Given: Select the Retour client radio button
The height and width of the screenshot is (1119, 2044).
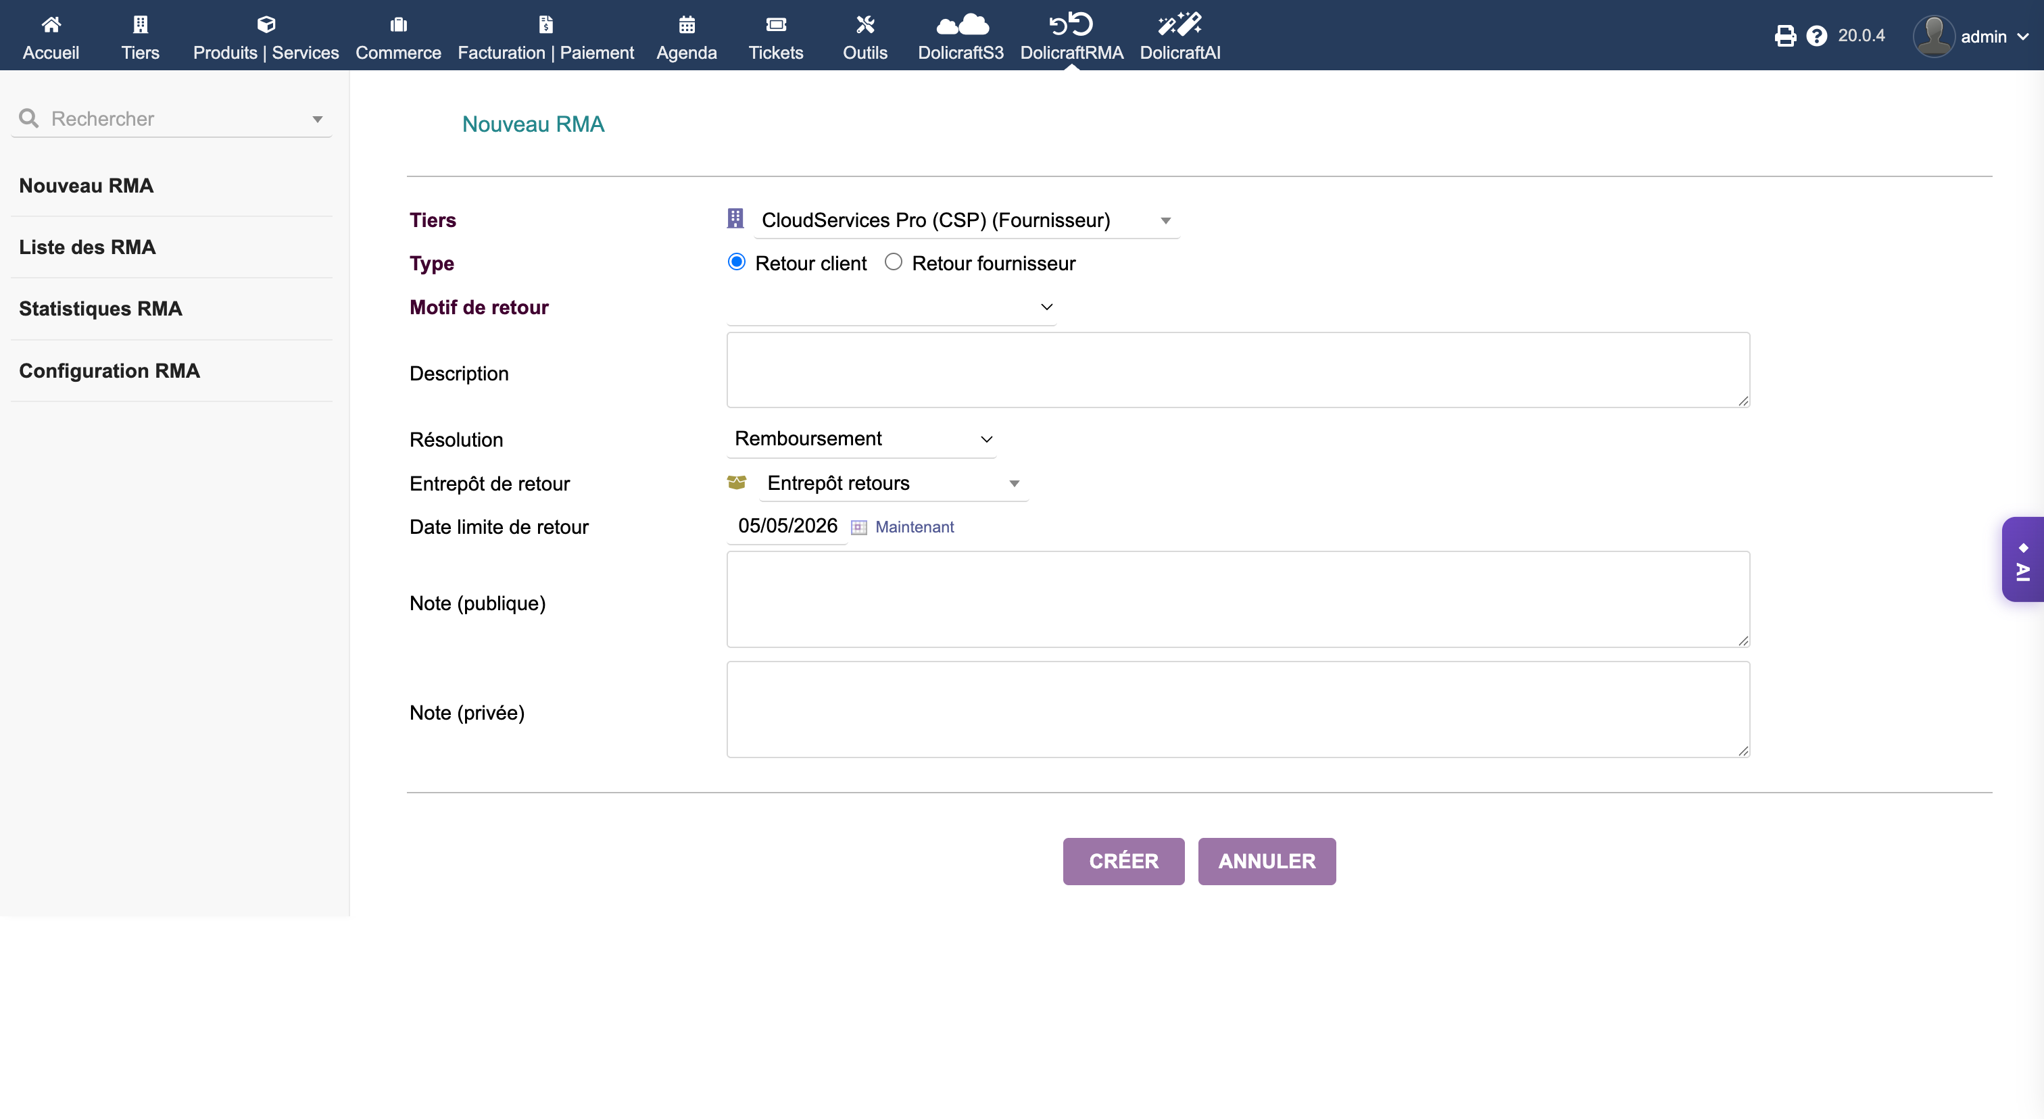Looking at the screenshot, I should [x=736, y=262].
